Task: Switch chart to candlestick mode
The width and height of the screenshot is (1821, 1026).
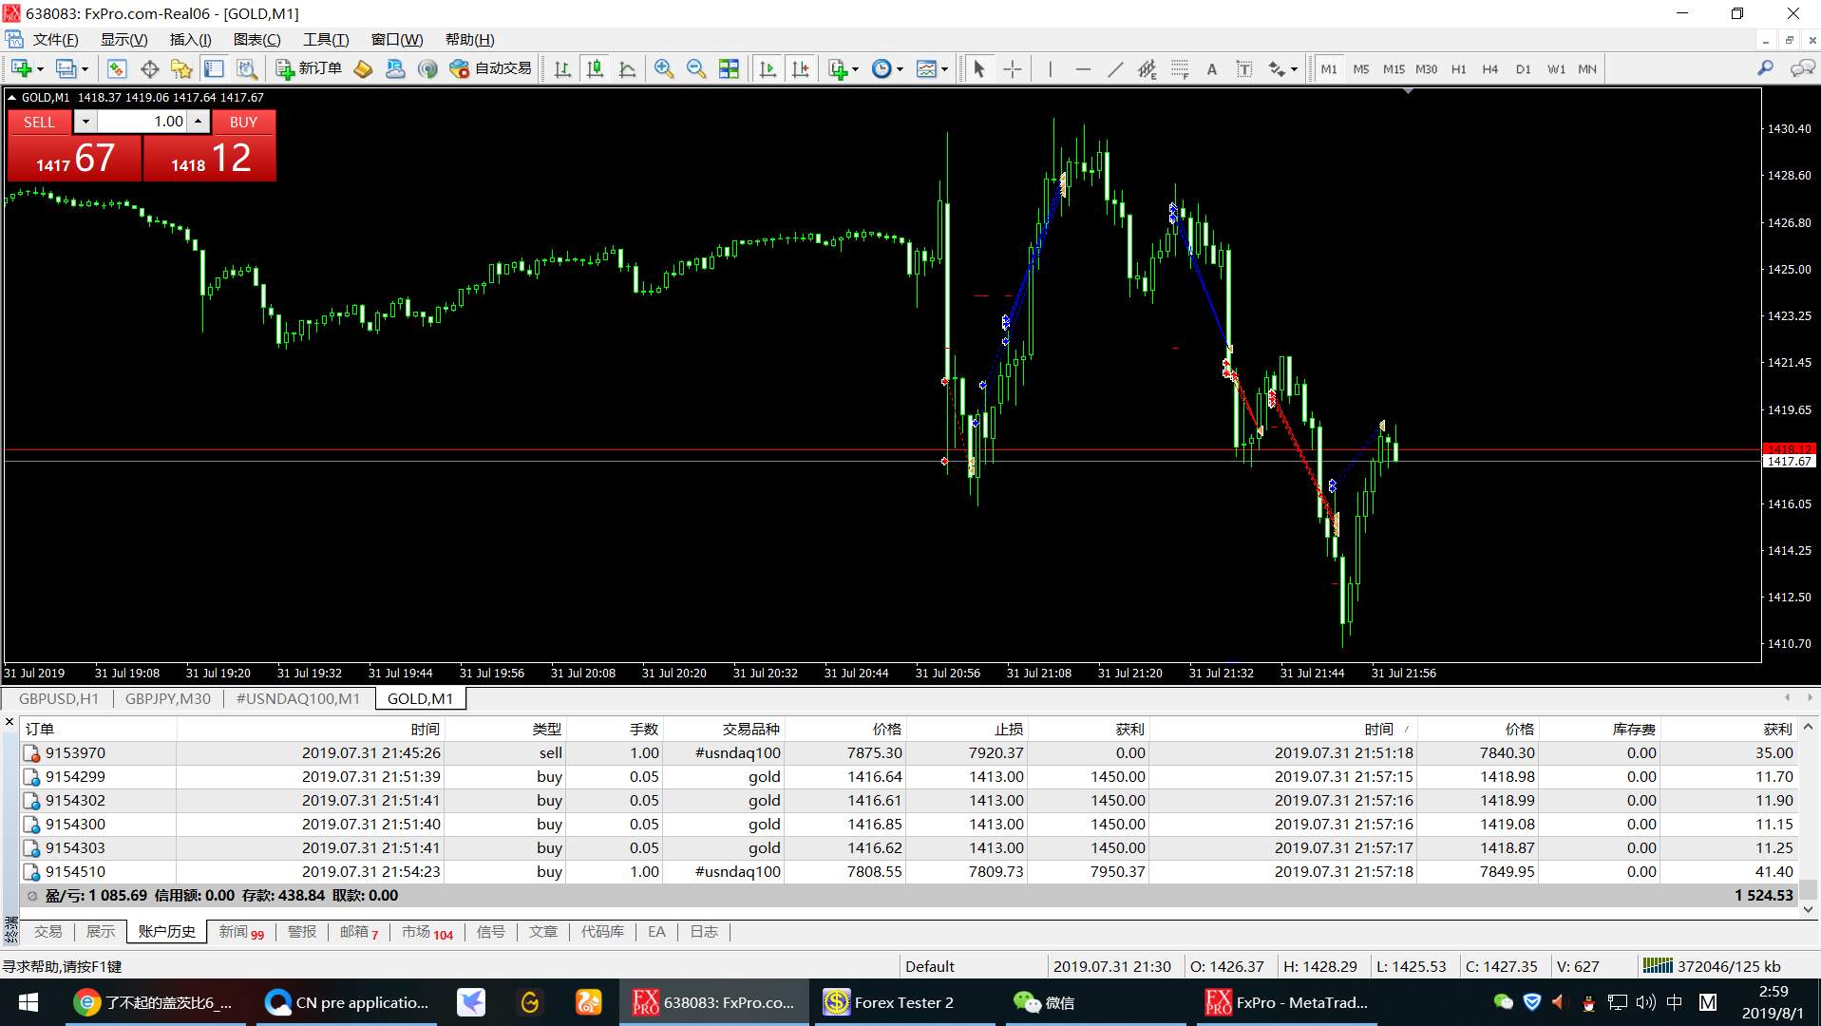Action: [x=595, y=68]
